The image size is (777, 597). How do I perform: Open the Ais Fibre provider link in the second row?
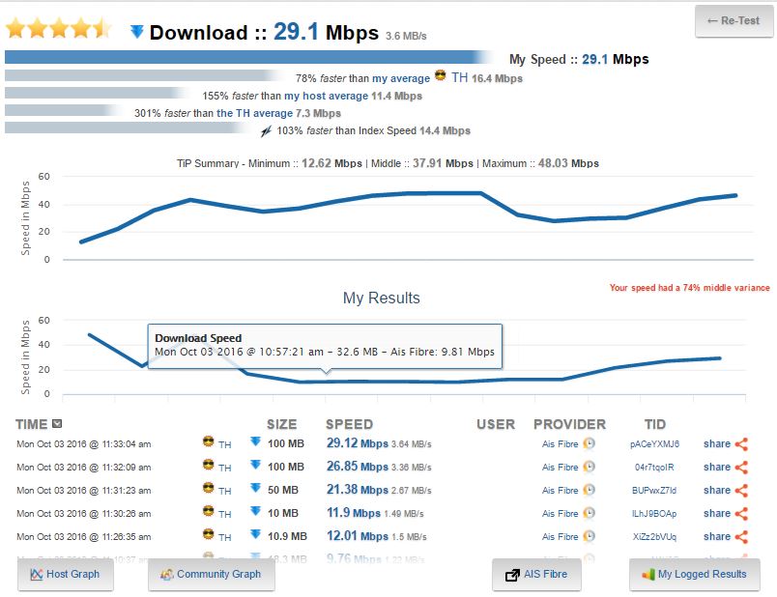560,468
